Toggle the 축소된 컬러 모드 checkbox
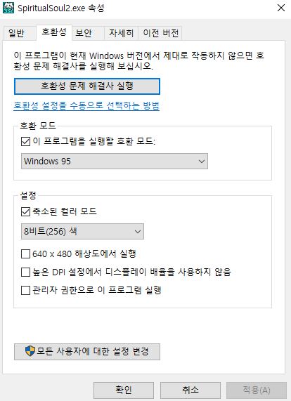This screenshot has height=401, width=291. [25, 212]
